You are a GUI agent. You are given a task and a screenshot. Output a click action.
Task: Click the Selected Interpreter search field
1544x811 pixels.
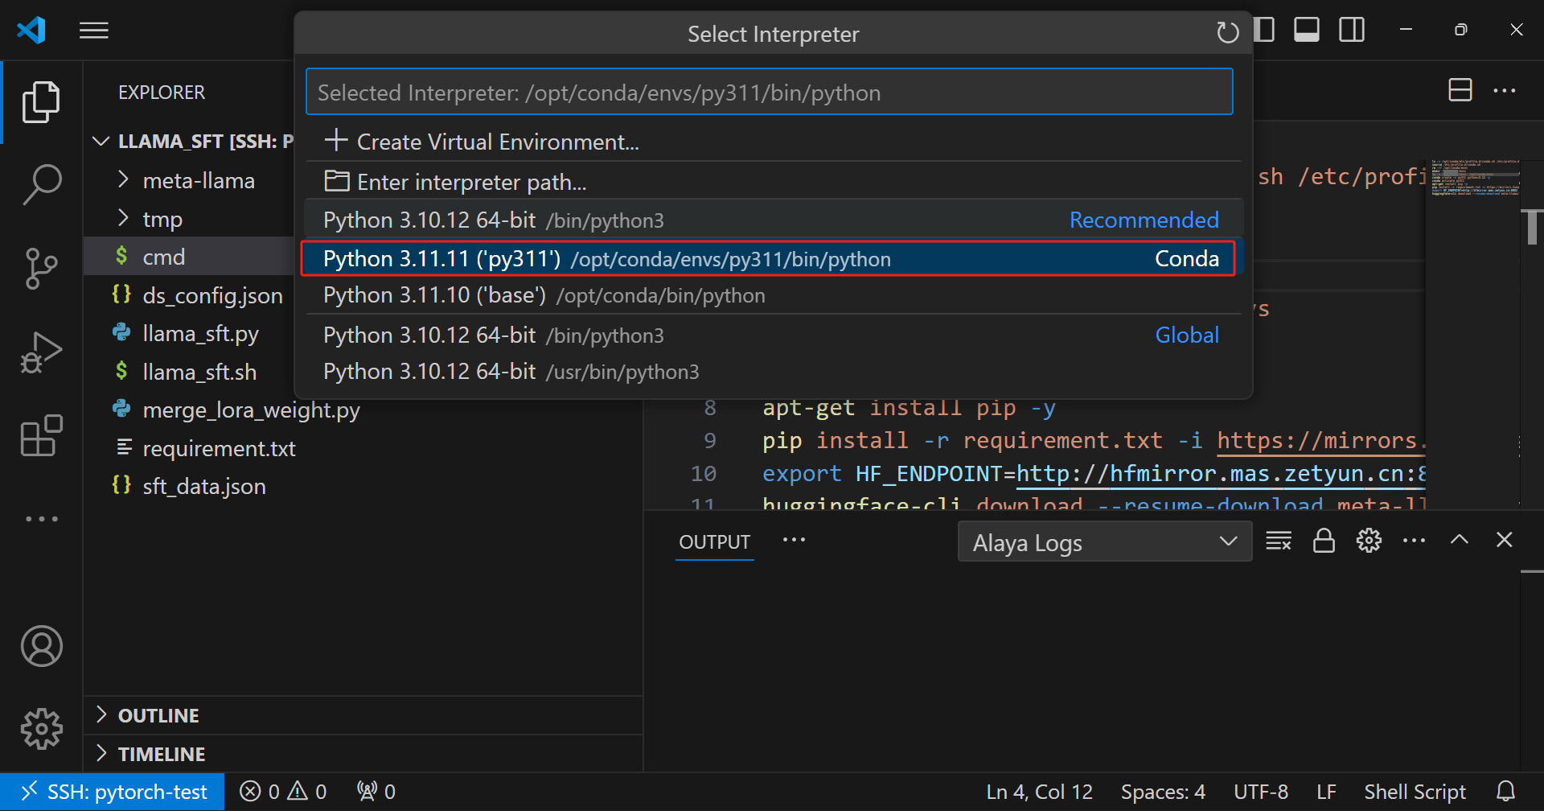[769, 93]
